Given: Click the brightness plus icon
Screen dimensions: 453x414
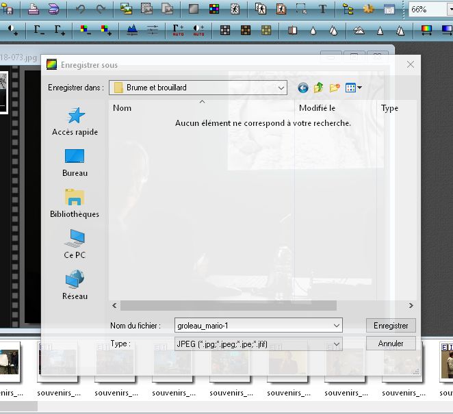Looking at the screenshot, I should click(x=13, y=30).
